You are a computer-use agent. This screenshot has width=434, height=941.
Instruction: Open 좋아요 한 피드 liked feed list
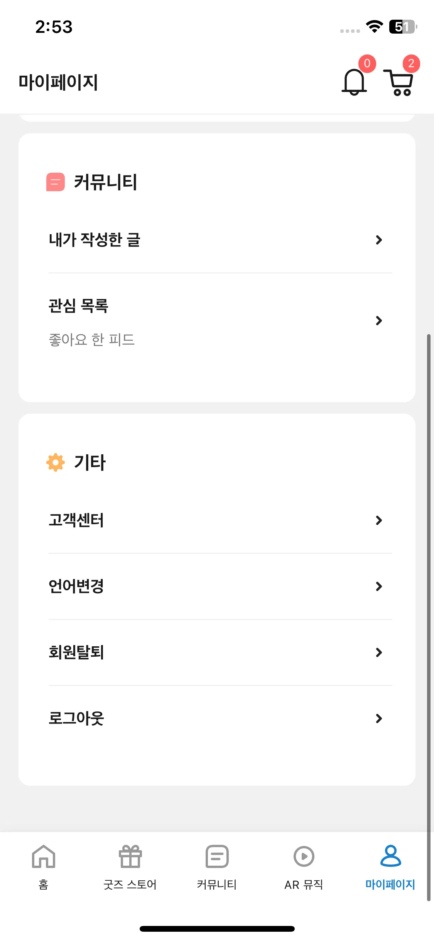tap(92, 340)
